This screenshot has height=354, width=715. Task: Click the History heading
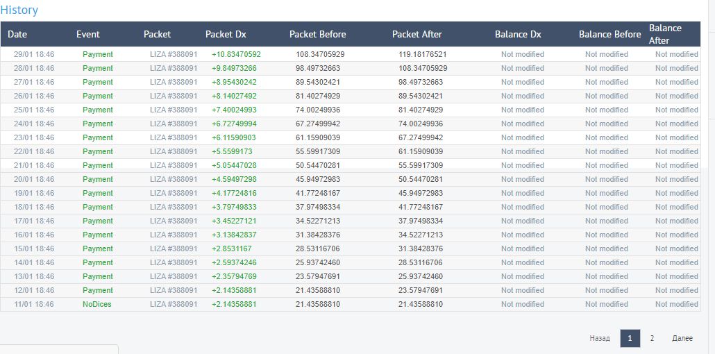(19, 10)
